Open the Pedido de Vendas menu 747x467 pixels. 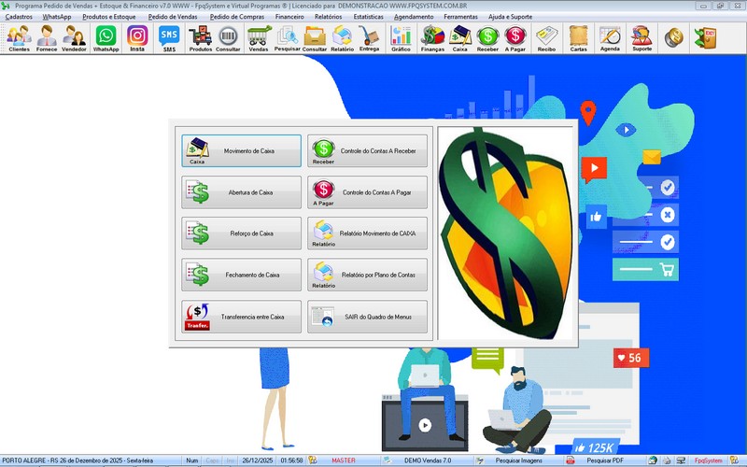click(173, 17)
